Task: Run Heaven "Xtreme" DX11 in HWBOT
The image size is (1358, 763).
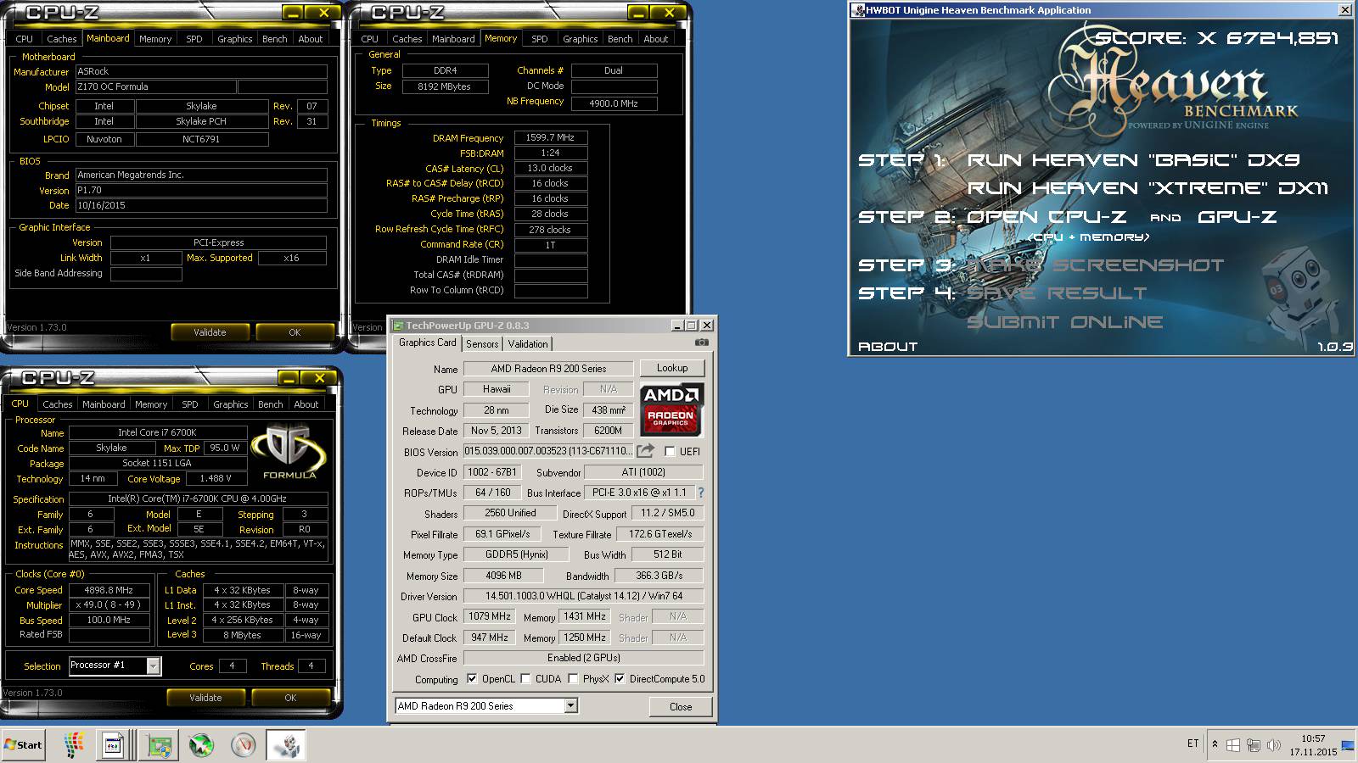Action: click(1148, 188)
